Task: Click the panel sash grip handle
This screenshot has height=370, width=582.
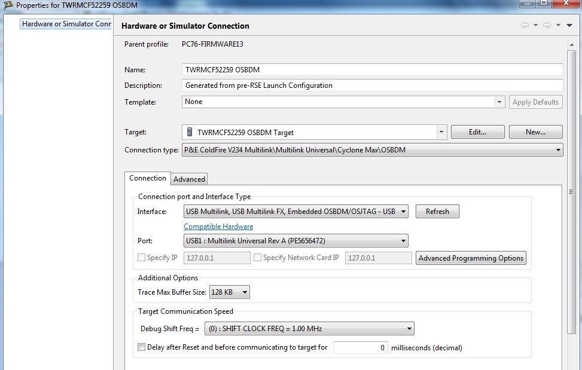Action: [571, 192]
